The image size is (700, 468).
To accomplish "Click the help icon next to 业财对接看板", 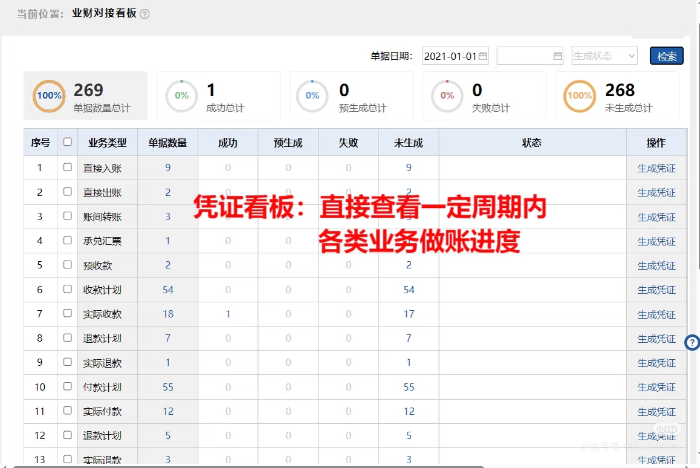I will tap(144, 14).
